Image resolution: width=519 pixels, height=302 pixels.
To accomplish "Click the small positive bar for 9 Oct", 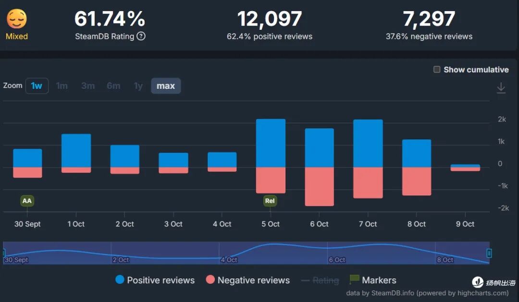I will (465, 166).
